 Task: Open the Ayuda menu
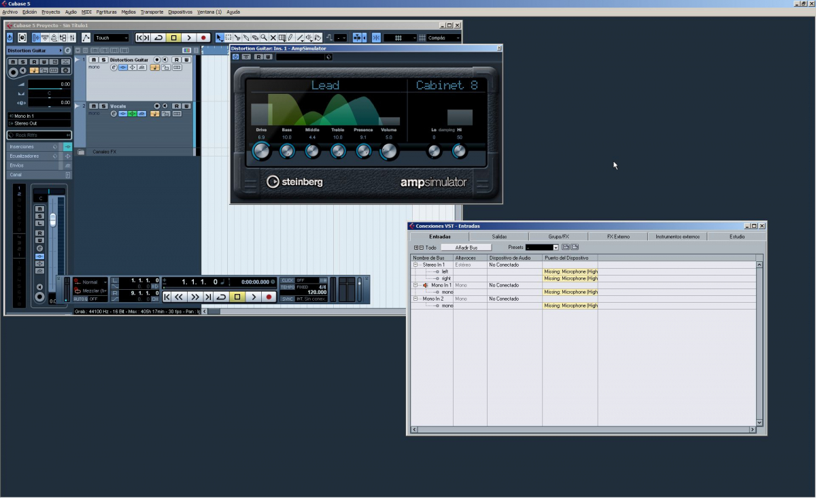(233, 12)
